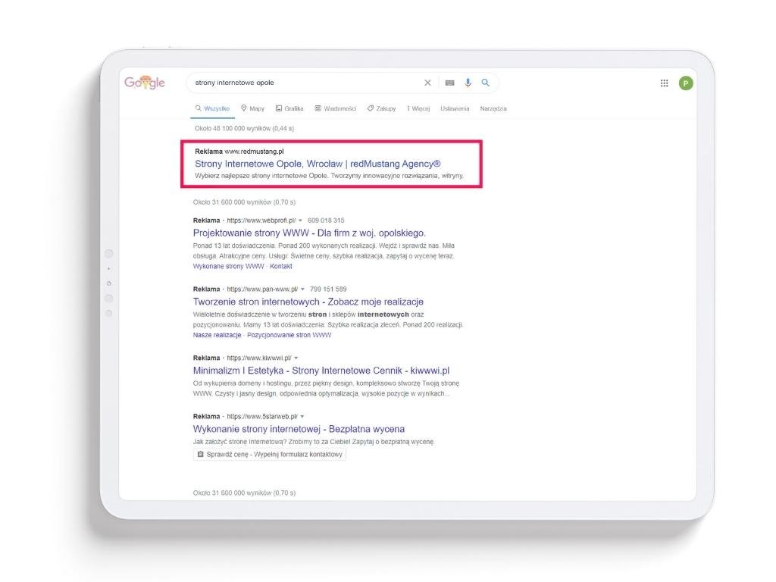Open the redMustang Agency ad headline
The height and width of the screenshot is (582, 776).
tap(318, 164)
